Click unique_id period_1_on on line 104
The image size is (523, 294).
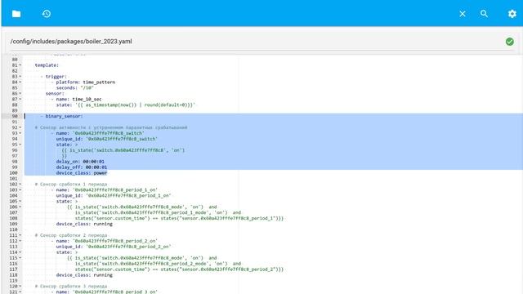point(114,195)
